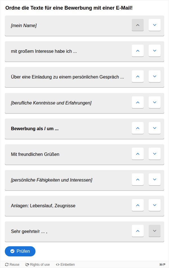Move '[persönliche Fähigkeiten und Interessen]' up

138,179
